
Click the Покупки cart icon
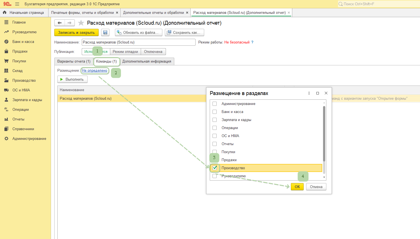[x=6, y=61]
